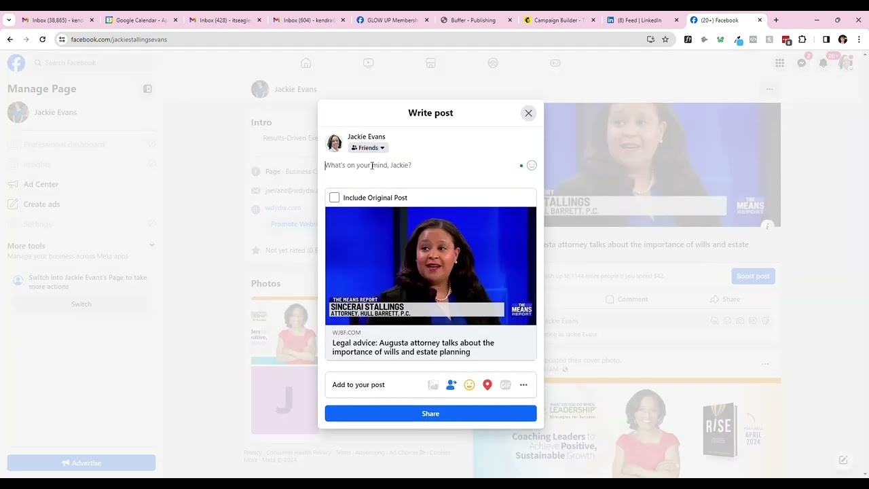The width and height of the screenshot is (869, 489).
Task: Open the Friends audience dropdown
Action: pos(368,148)
